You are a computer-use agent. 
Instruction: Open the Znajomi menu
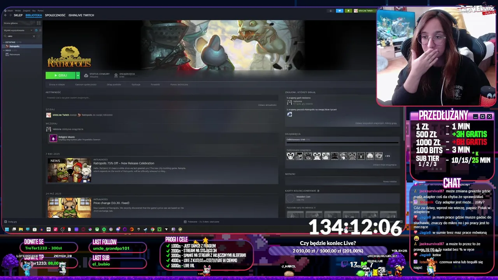tap(26, 10)
